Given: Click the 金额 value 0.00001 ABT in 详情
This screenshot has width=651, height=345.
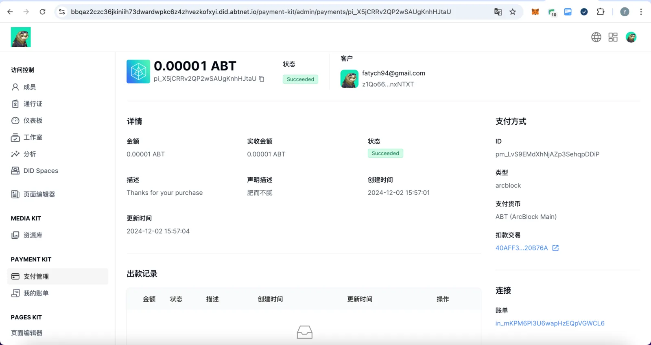Looking at the screenshot, I should [x=146, y=154].
